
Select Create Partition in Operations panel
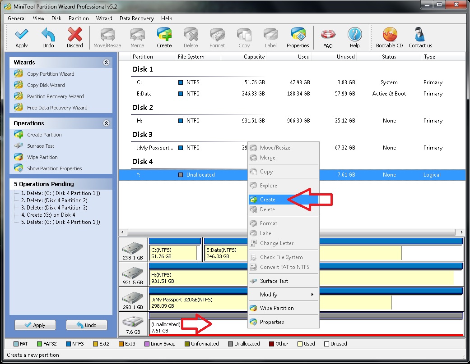pos(44,135)
